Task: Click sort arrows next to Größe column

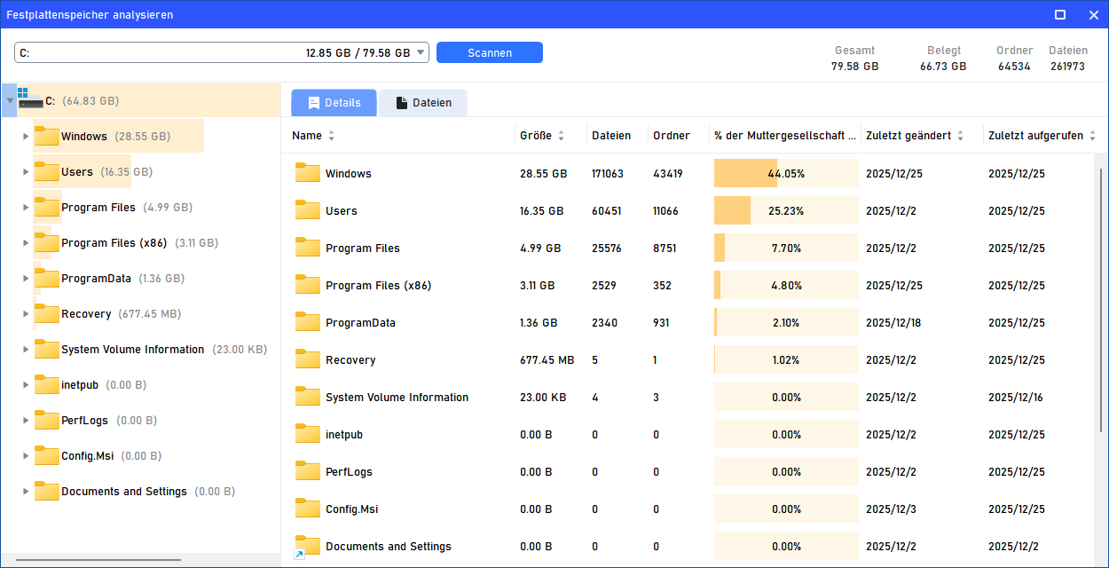Action: pyautogui.click(x=561, y=136)
